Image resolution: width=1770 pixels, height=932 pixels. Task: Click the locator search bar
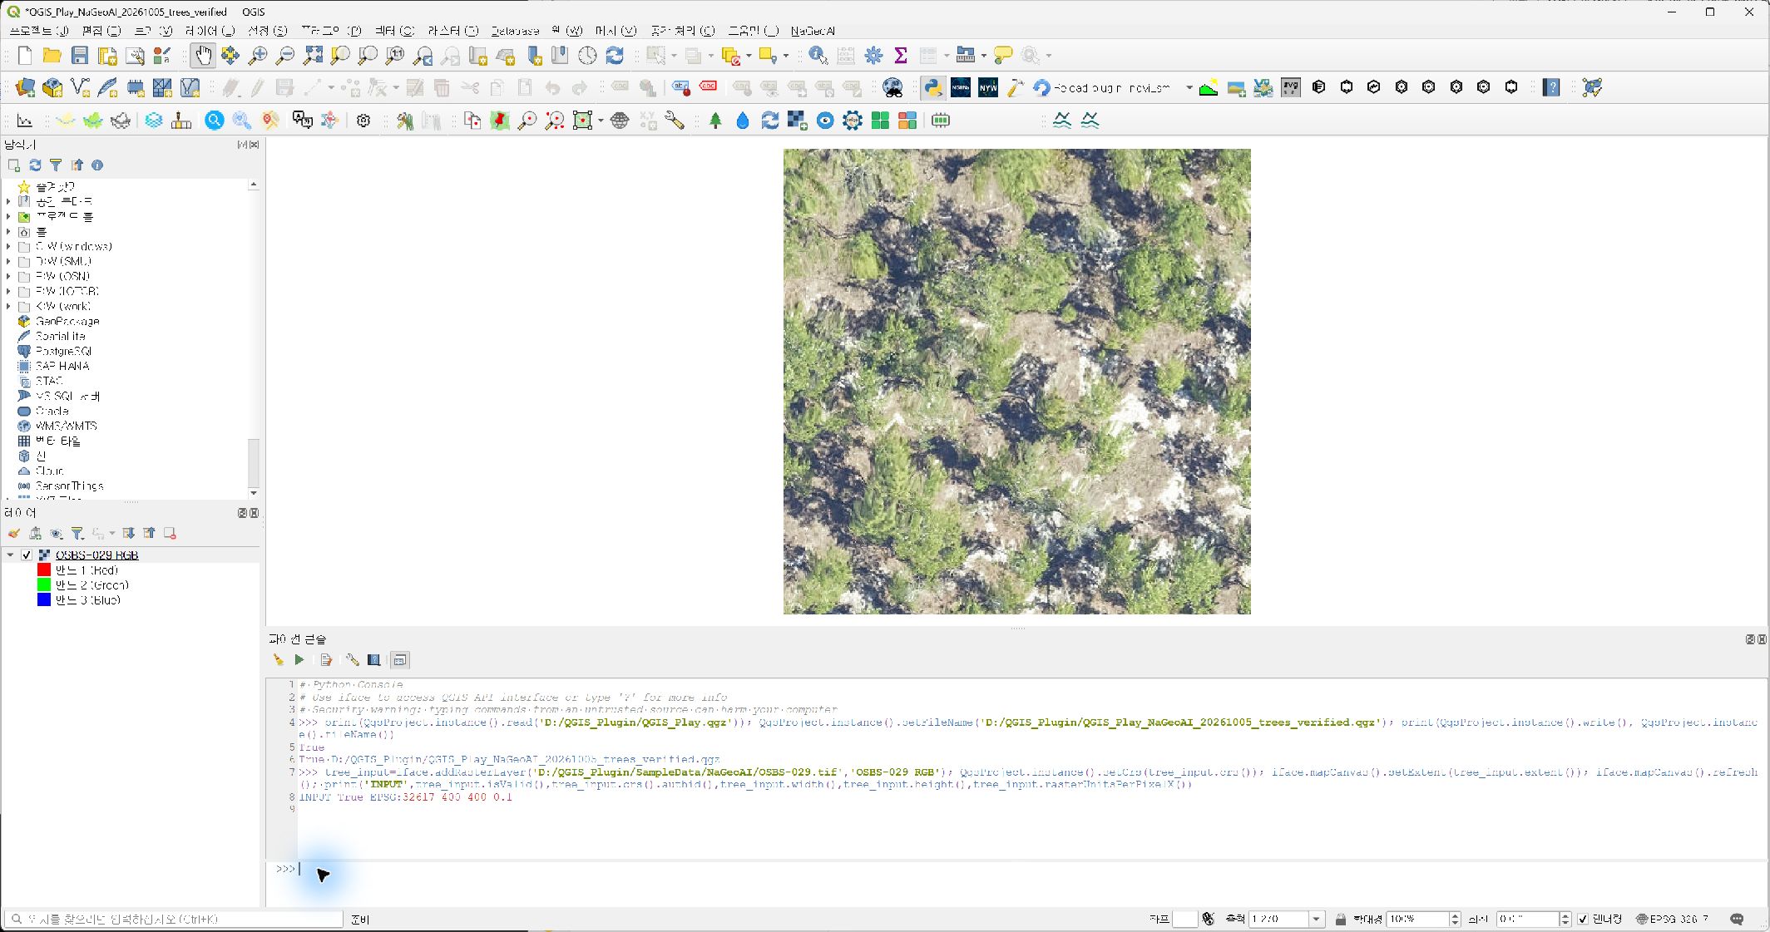pyautogui.click(x=173, y=919)
